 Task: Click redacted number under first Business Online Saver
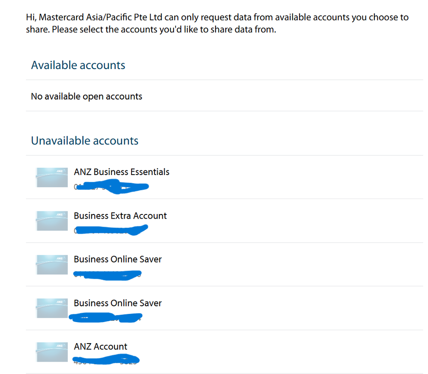tap(108, 275)
